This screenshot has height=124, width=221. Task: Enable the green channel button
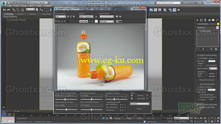tap(84, 21)
